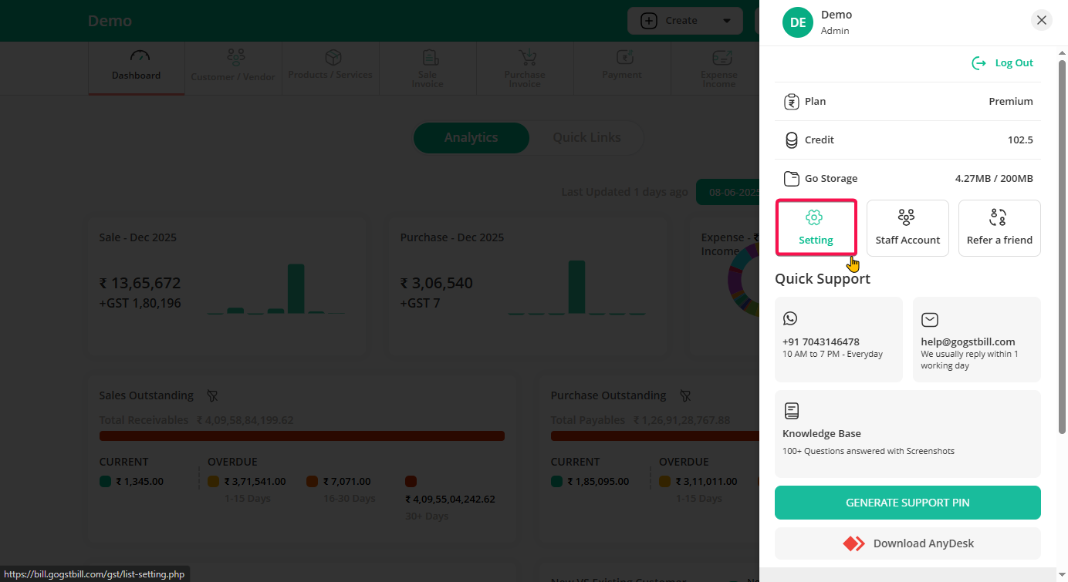
Task: Click the help email support card
Action: [976, 339]
